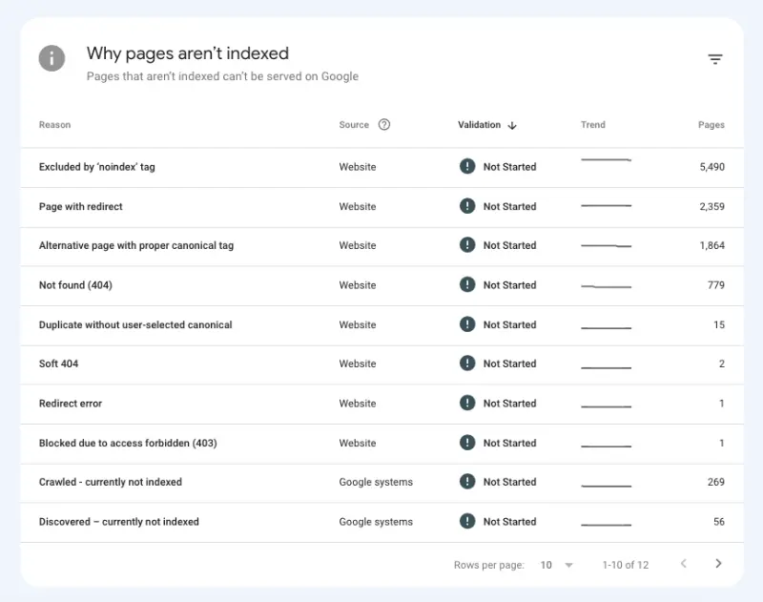Viewport: 763px width, 602px height.
Task: Go to the next page of results
Action: pos(718,564)
